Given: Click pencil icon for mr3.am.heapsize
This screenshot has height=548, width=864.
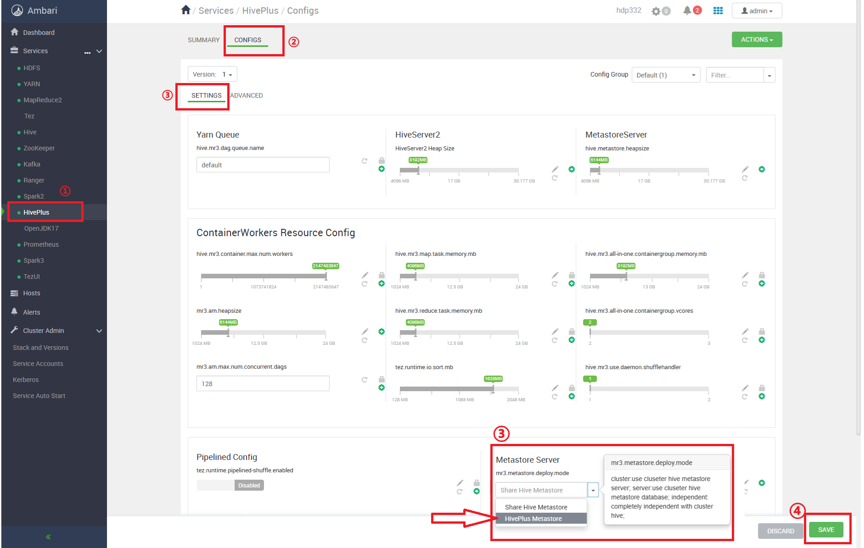Looking at the screenshot, I should click(365, 332).
